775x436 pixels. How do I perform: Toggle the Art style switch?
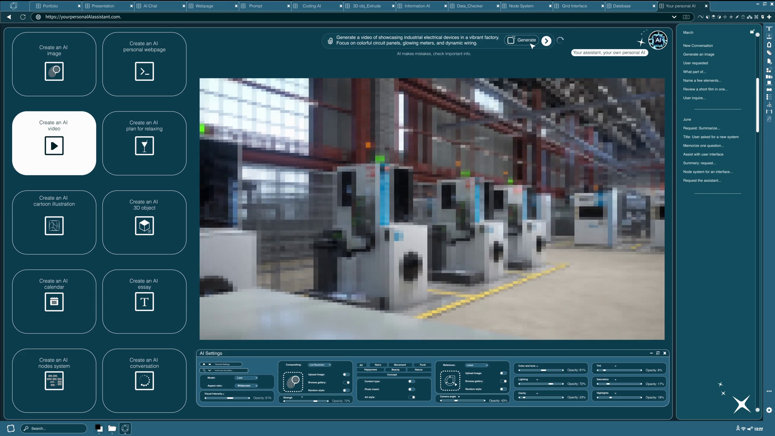click(x=412, y=397)
